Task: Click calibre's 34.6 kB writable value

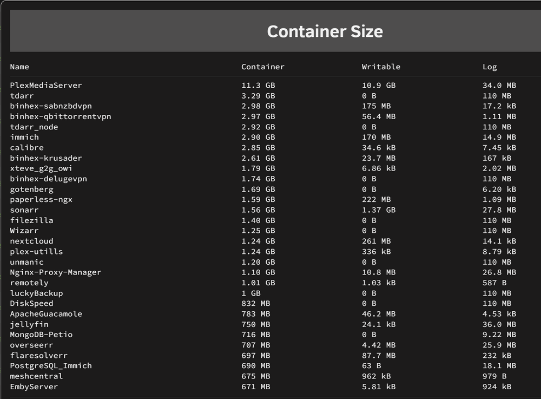Action: (379, 147)
